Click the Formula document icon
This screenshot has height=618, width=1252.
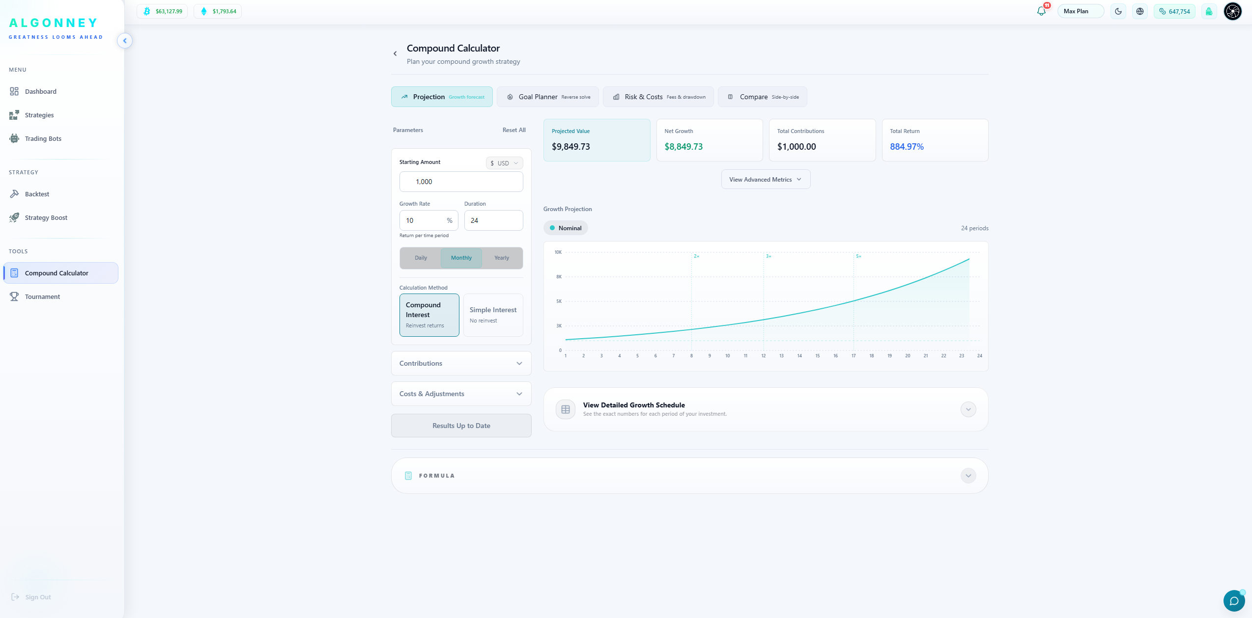click(408, 476)
